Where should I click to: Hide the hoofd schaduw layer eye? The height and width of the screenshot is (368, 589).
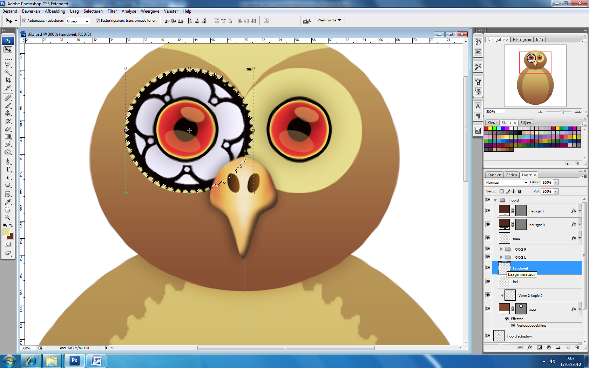[x=488, y=336]
